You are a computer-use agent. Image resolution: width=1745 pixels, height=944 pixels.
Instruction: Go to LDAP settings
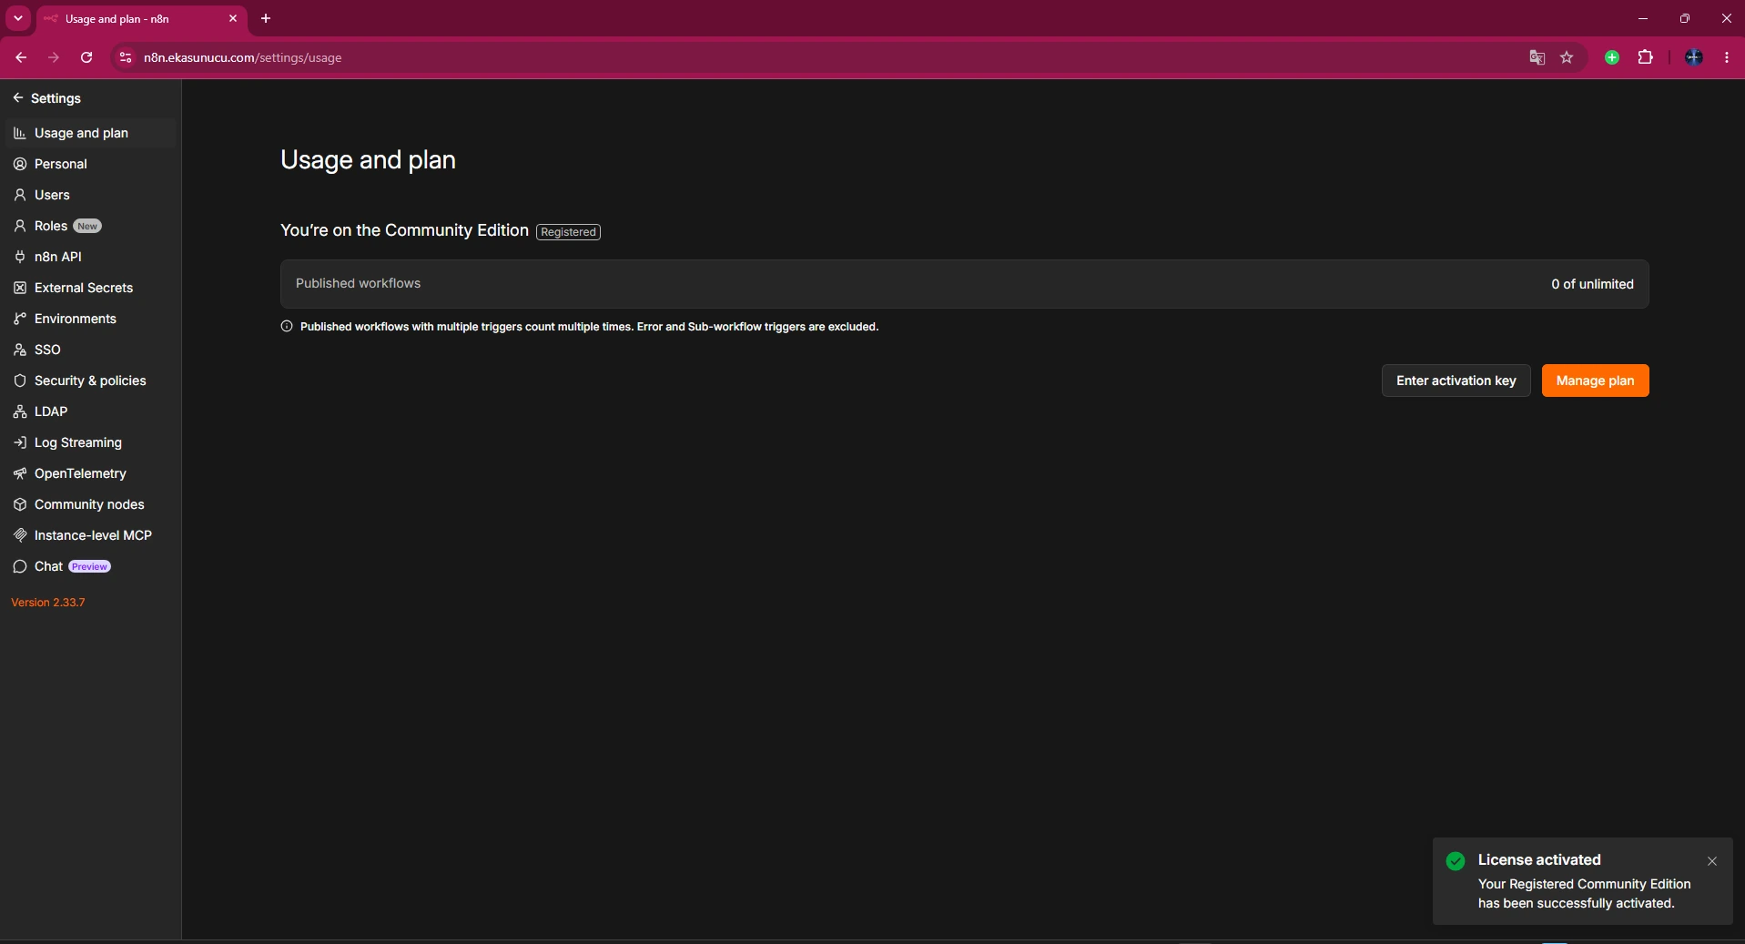pos(89,411)
